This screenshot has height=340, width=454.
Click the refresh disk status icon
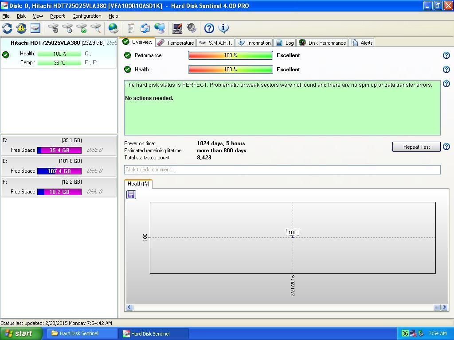7,28
